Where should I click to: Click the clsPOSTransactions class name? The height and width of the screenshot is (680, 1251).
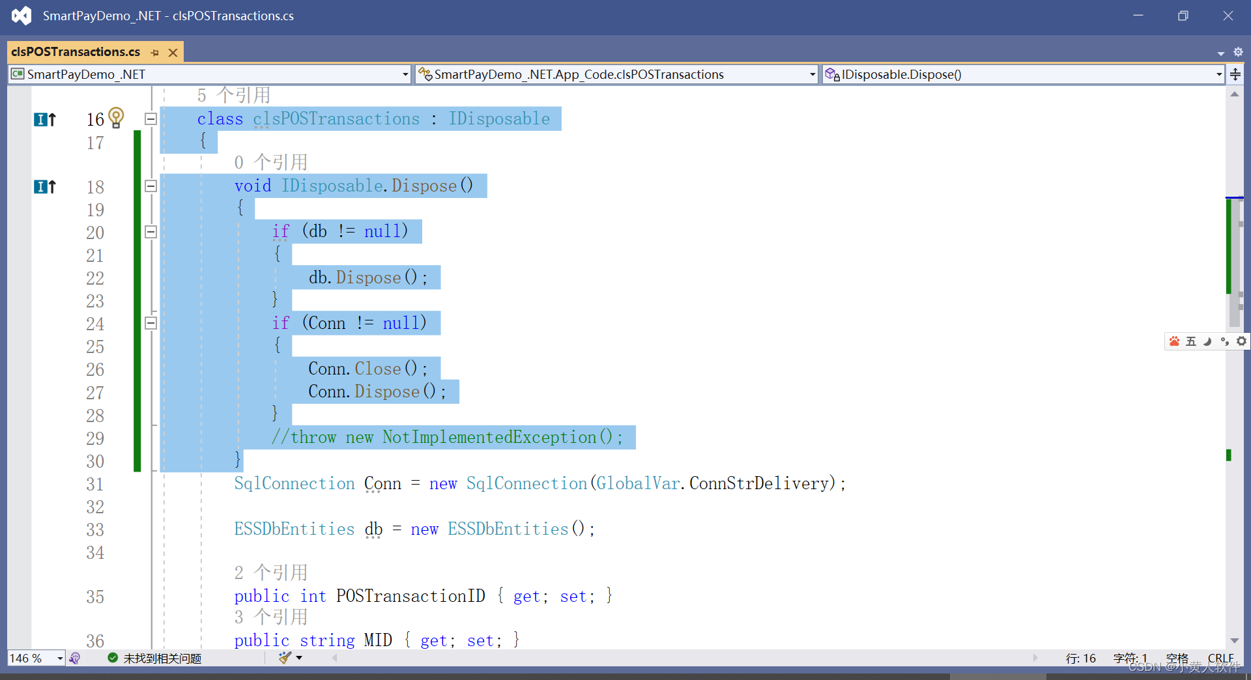point(336,119)
